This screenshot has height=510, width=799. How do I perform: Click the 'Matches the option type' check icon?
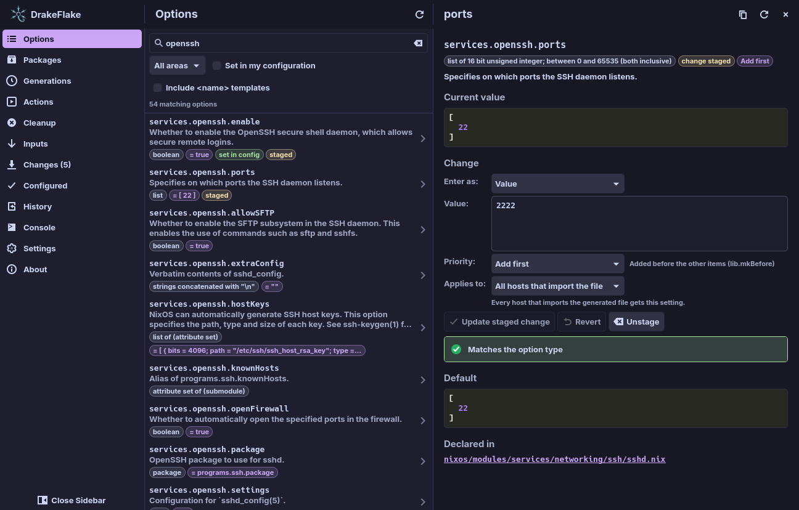click(456, 349)
